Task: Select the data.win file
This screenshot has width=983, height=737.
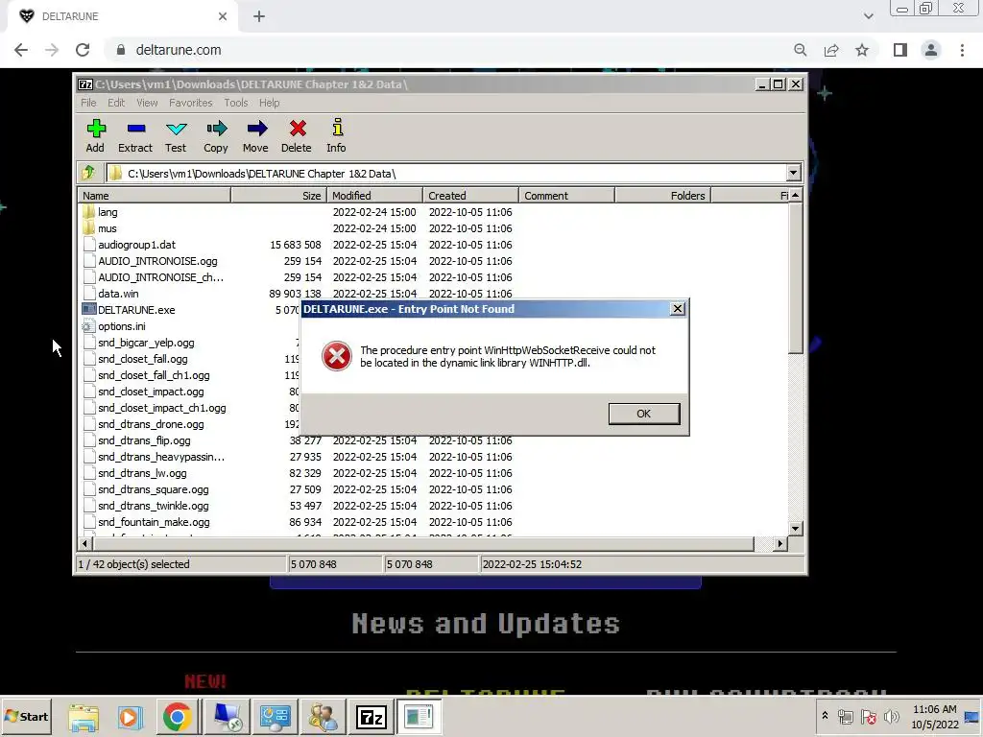Action: (110, 294)
